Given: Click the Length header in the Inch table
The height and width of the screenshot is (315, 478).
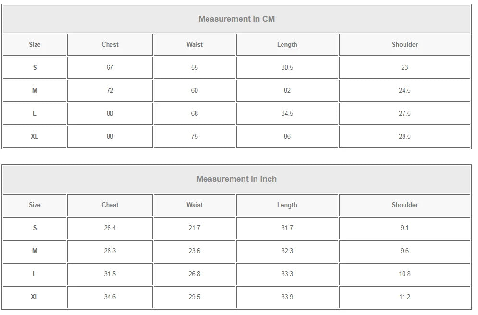Looking at the screenshot, I should (287, 205).
